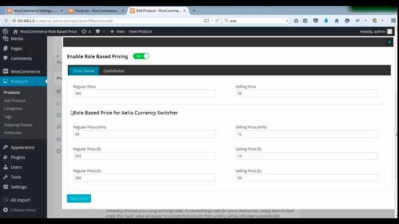The image size is (399, 224).
Task: Select the Shop Owner tab
Action: pyautogui.click(x=84, y=70)
